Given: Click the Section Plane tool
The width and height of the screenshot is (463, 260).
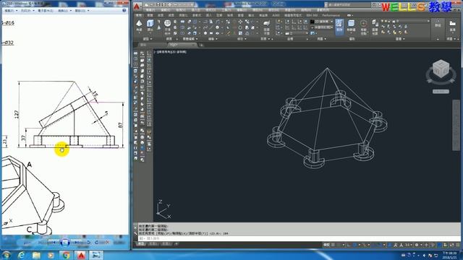Looking at the screenshot, I should (266, 27).
